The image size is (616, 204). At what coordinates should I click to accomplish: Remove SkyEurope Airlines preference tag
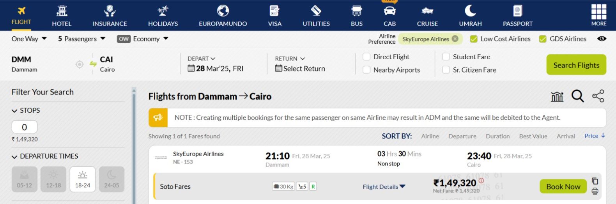coord(455,39)
